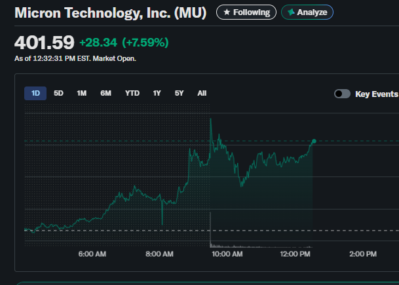Select the 1Y chart range
Image resolution: width=399 pixels, height=285 pixels.
click(x=157, y=93)
